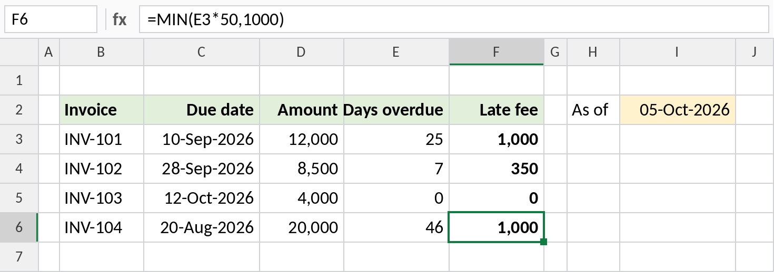
Task: Select row 7 header
Action: pyautogui.click(x=19, y=257)
